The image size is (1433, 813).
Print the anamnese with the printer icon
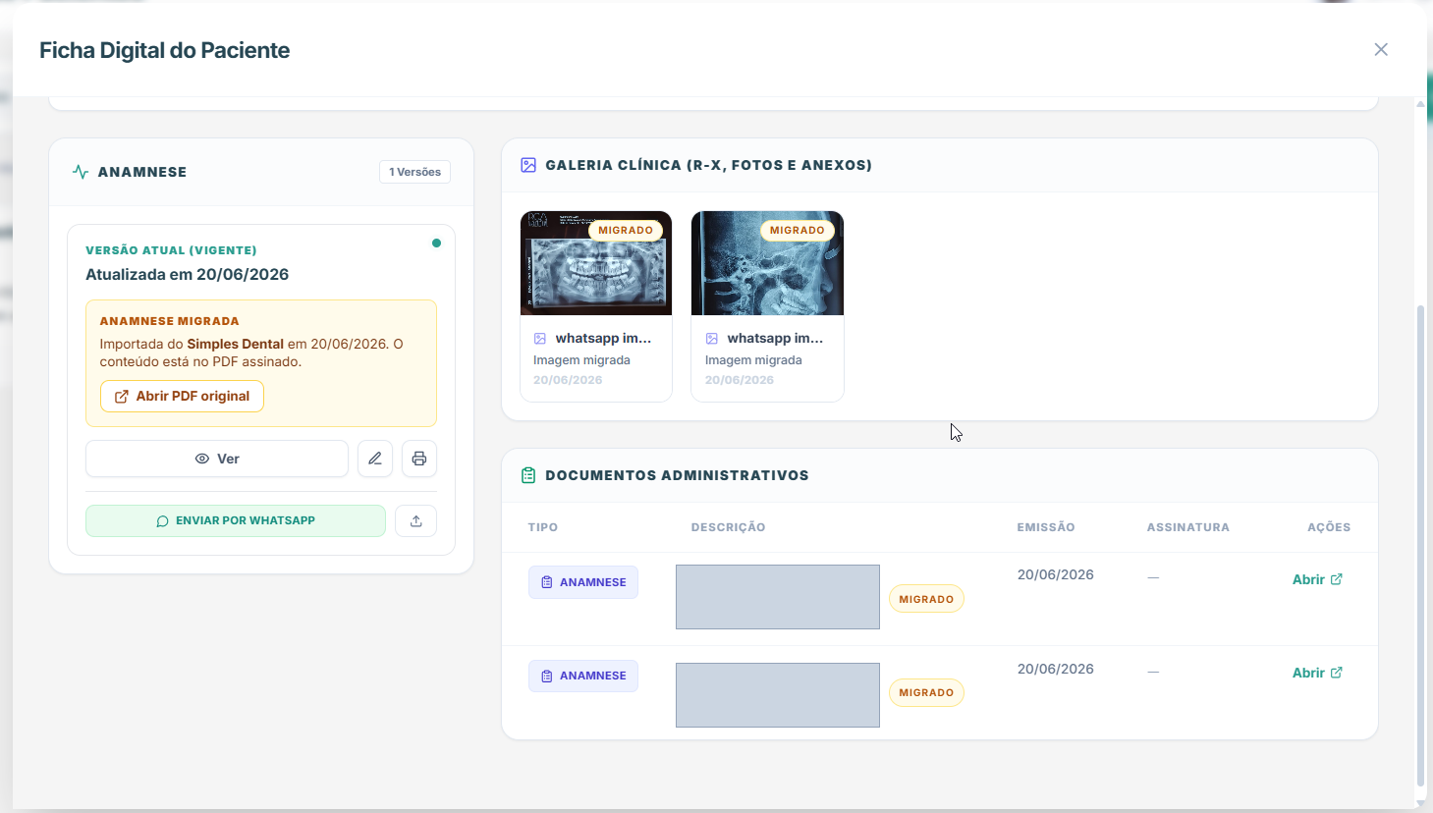(419, 459)
